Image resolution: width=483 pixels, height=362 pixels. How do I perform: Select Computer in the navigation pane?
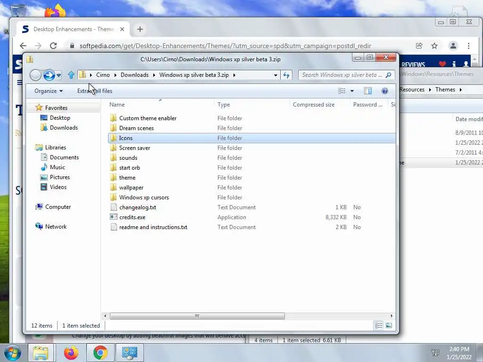[x=58, y=207]
